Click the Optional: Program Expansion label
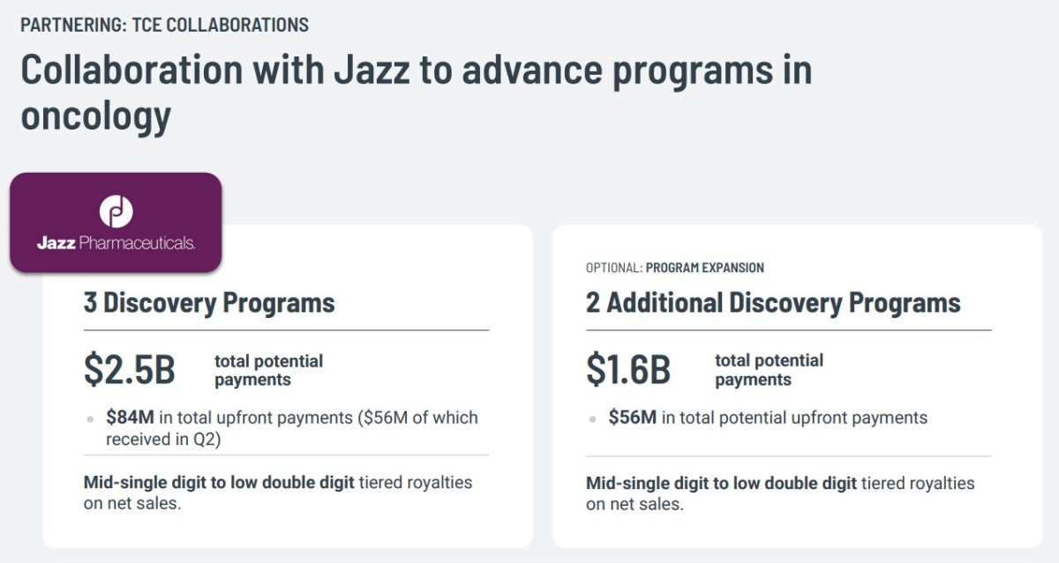The width and height of the screenshot is (1059, 563). (675, 267)
